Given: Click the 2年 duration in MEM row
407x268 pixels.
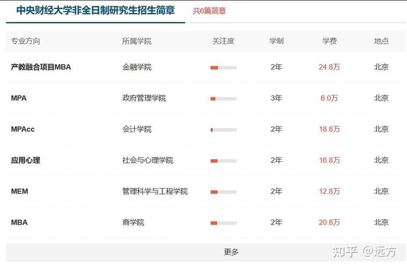Looking at the screenshot, I should point(277,191).
